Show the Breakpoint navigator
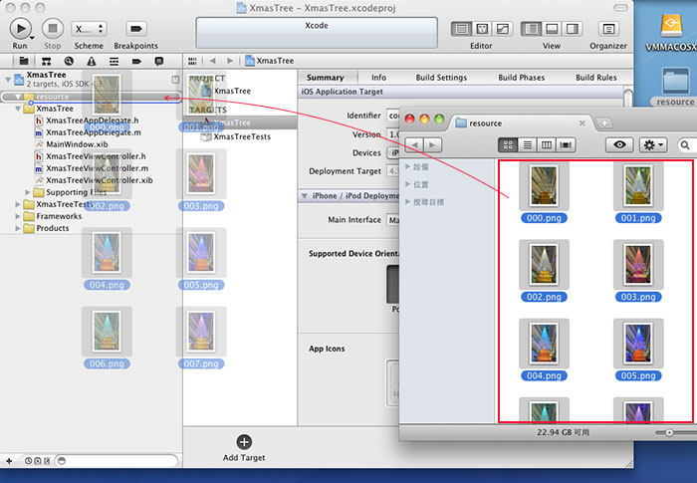Viewport: 697px width, 483px height. pos(136,61)
